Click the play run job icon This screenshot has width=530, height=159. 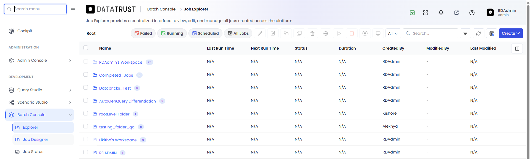click(x=339, y=33)
